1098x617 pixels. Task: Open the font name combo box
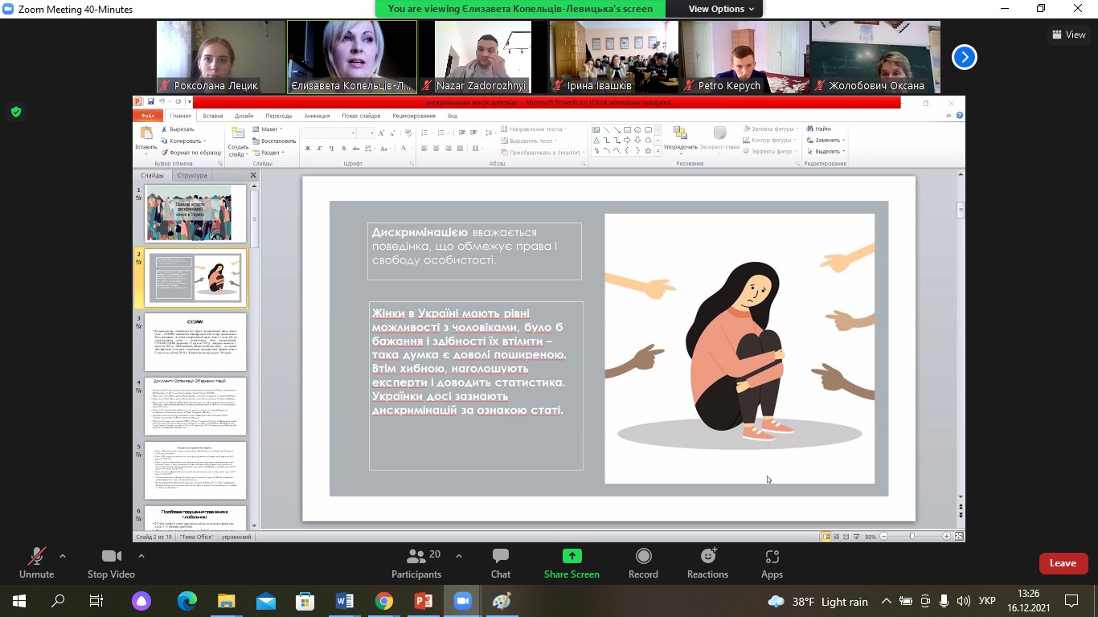329,133
